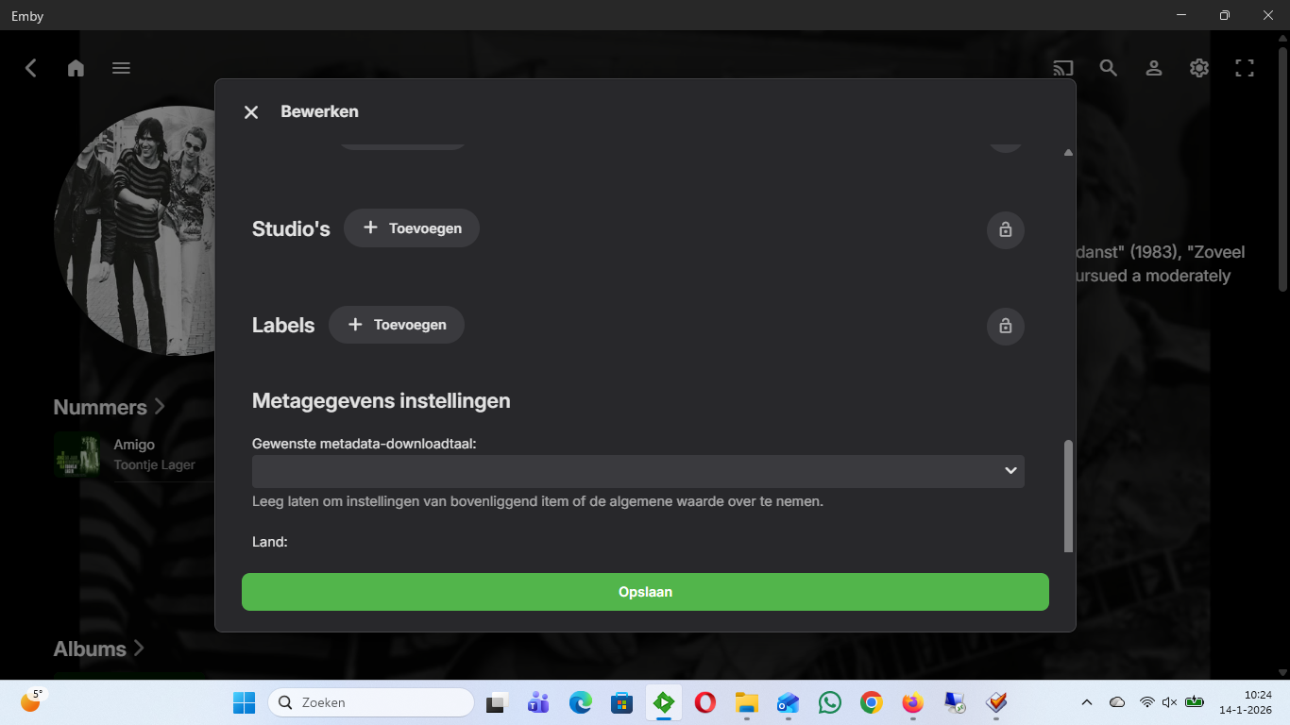Add a label with Toevoegen
The width and height of the screenshot is (1290, 725).
(397, 325)
